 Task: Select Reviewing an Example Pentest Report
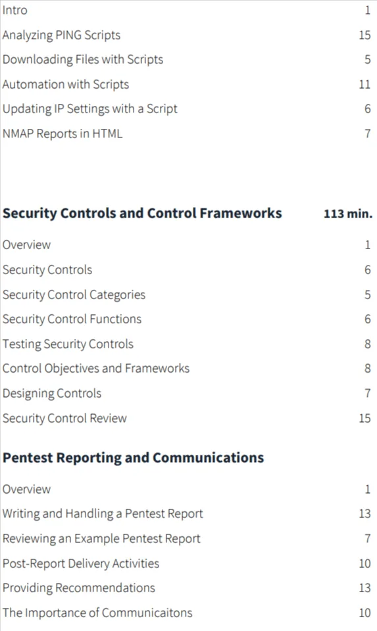(x=101, y=539)
